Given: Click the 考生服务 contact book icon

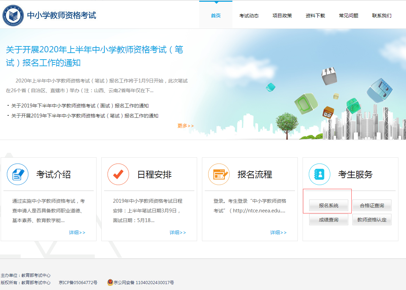Looking at the screenshot, I should coord(319,174).
